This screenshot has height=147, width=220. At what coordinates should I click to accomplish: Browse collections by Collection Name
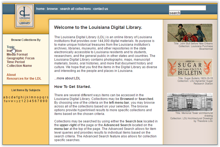click(x=19, y=66)
